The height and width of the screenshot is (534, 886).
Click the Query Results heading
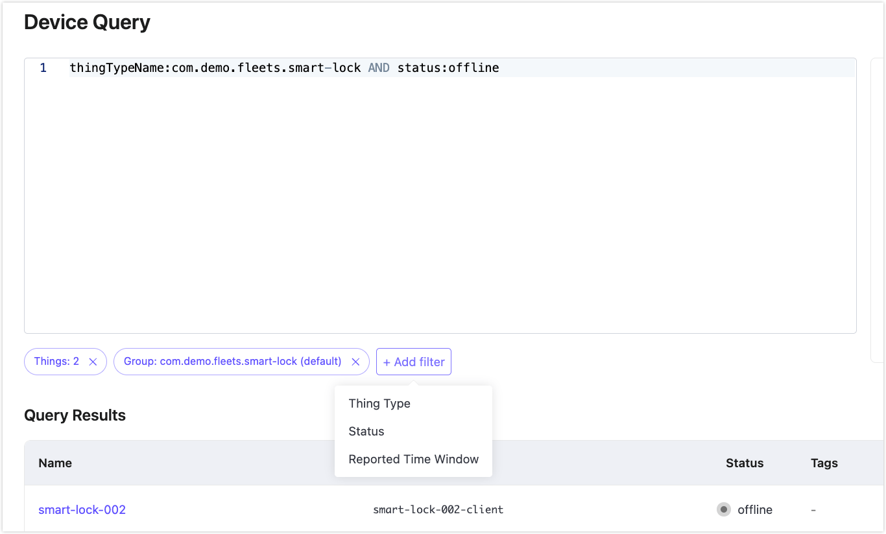(x=75, y=415)
